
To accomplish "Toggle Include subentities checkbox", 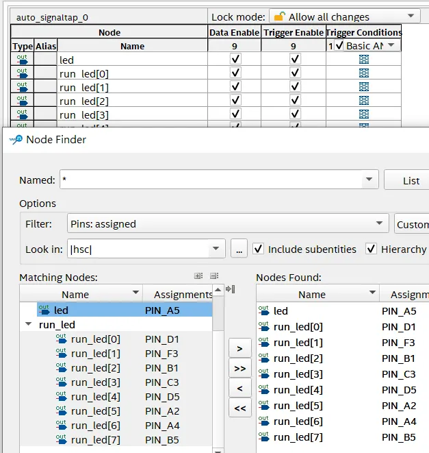I will coord(258,249).
